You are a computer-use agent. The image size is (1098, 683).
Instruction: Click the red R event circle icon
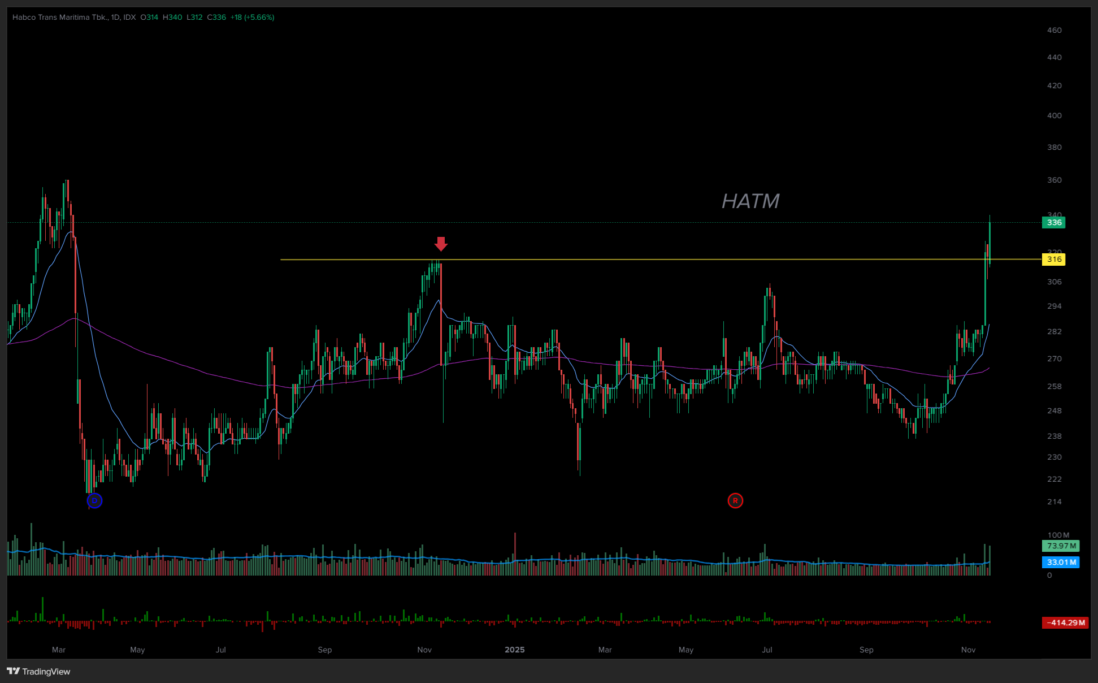[735, 500]
